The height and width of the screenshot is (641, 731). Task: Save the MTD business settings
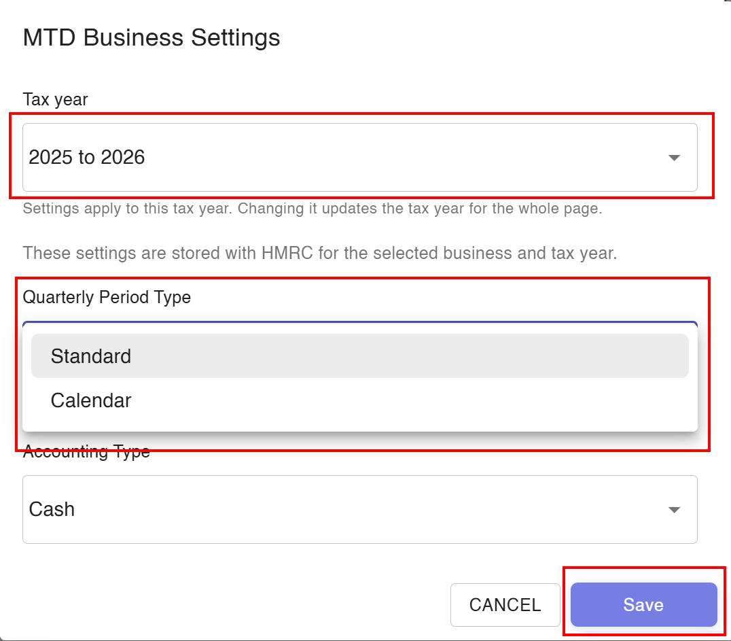click(x=644, y=604)
